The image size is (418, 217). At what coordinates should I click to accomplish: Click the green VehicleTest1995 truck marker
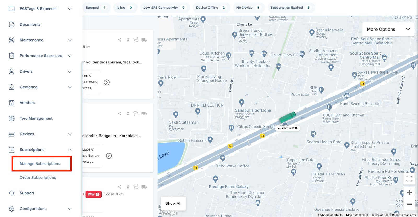point(287,117)
